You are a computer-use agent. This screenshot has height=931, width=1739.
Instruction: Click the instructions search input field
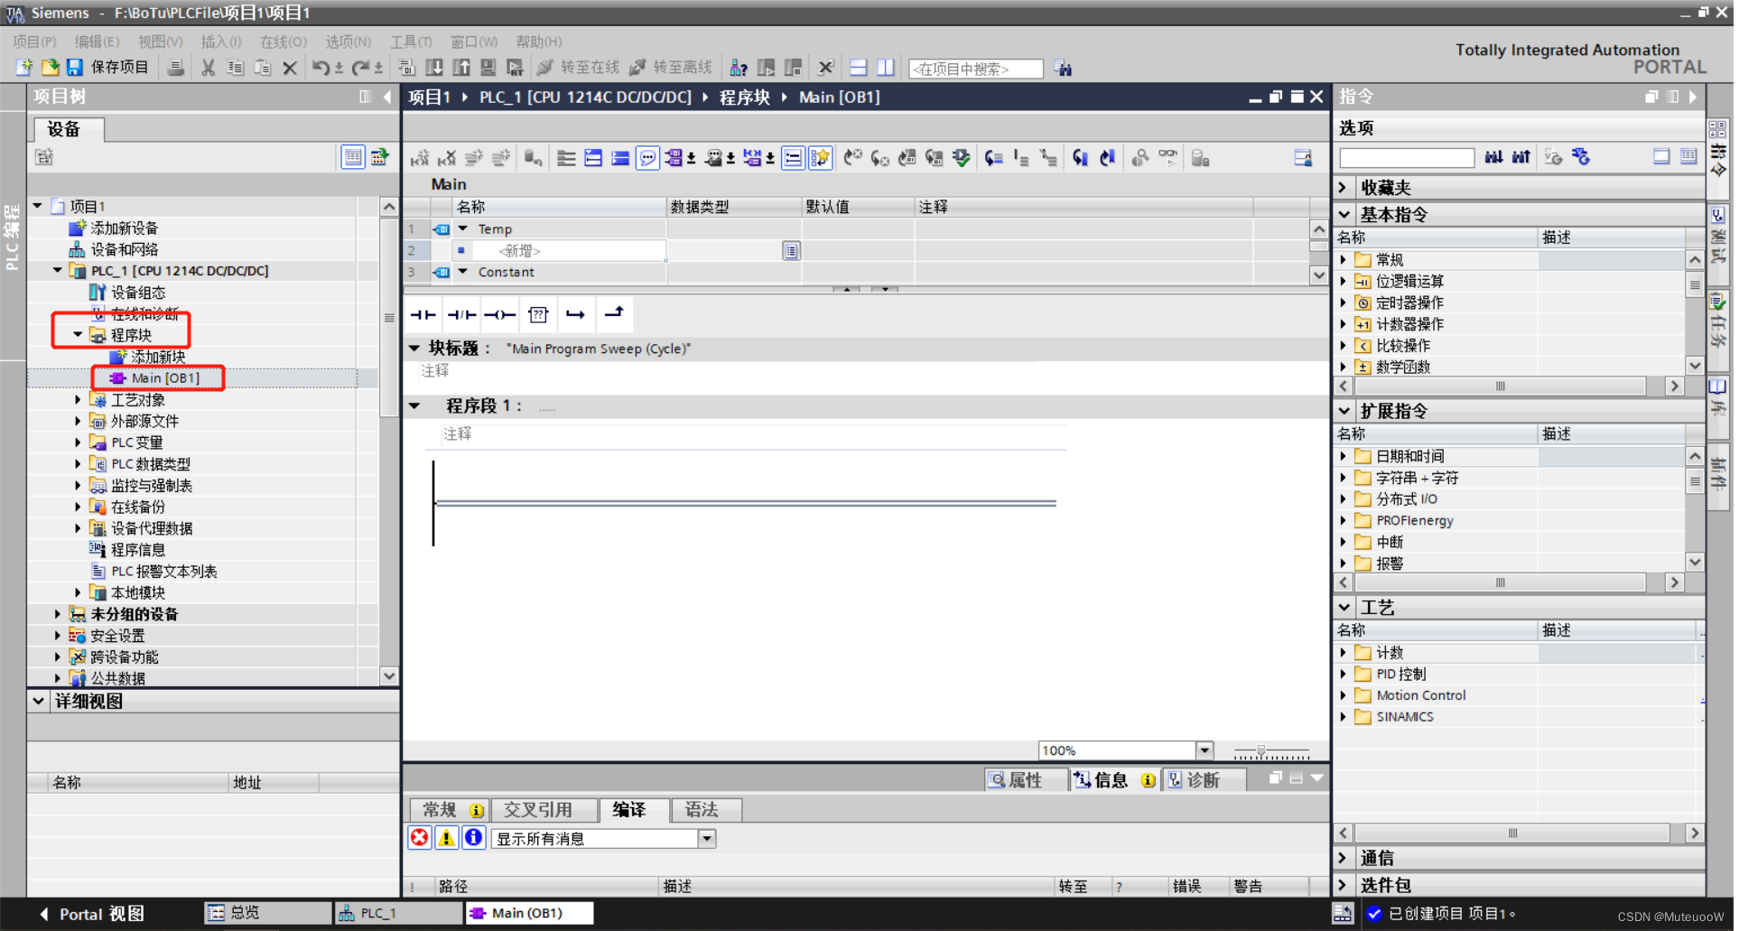coord(1406,157)
